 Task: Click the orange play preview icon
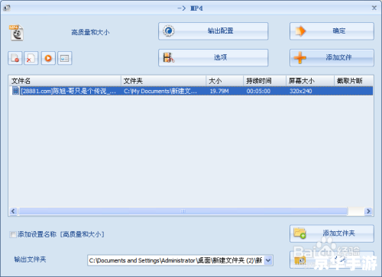pyautogui.click(x=48, y=58)
